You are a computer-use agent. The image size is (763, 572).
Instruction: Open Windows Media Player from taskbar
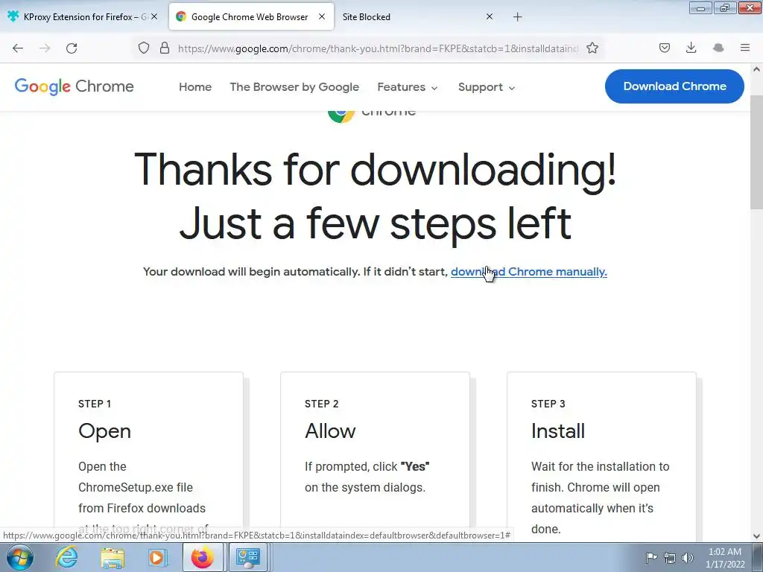157,558
